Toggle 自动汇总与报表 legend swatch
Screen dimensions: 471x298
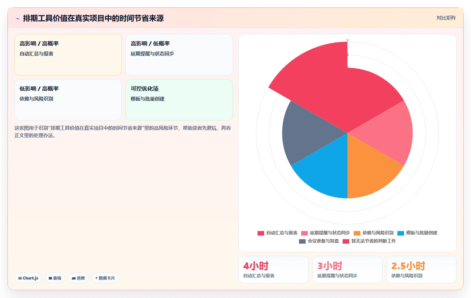pyautogui.click(x=261, y=233)
